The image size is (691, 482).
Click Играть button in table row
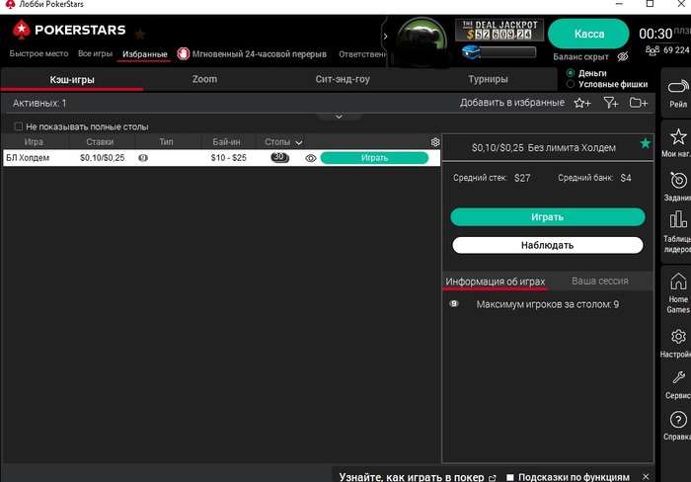(x=374, y=158)
